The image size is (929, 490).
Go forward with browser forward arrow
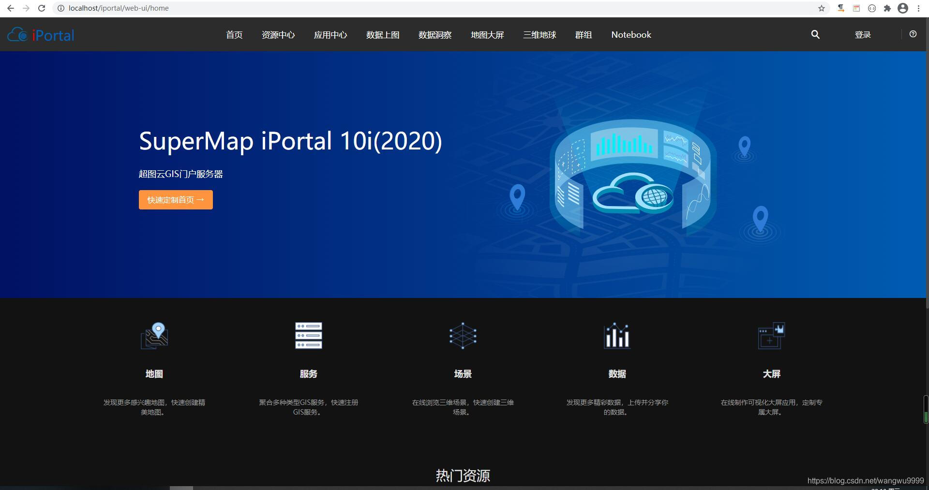(x=26, y=8)
